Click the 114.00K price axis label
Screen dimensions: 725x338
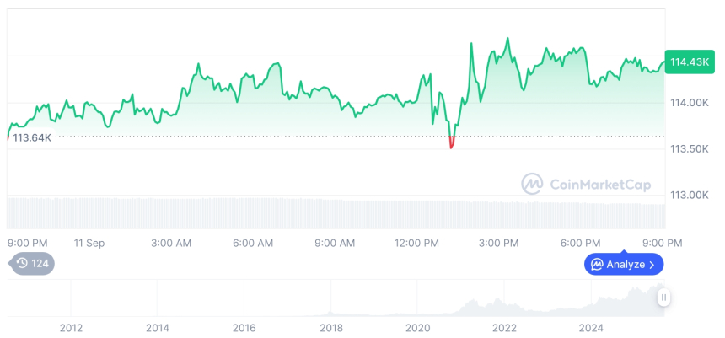(x=688, y=103)
